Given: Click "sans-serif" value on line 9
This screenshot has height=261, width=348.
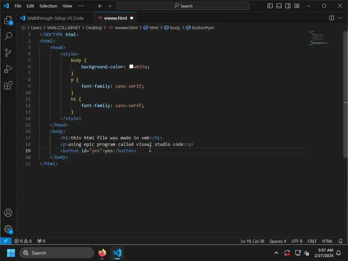Looking at the screenshot, I should (128, 86).
